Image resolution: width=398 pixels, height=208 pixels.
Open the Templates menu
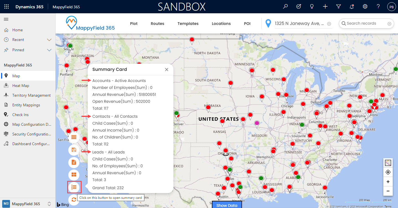(x=188, y=24)
